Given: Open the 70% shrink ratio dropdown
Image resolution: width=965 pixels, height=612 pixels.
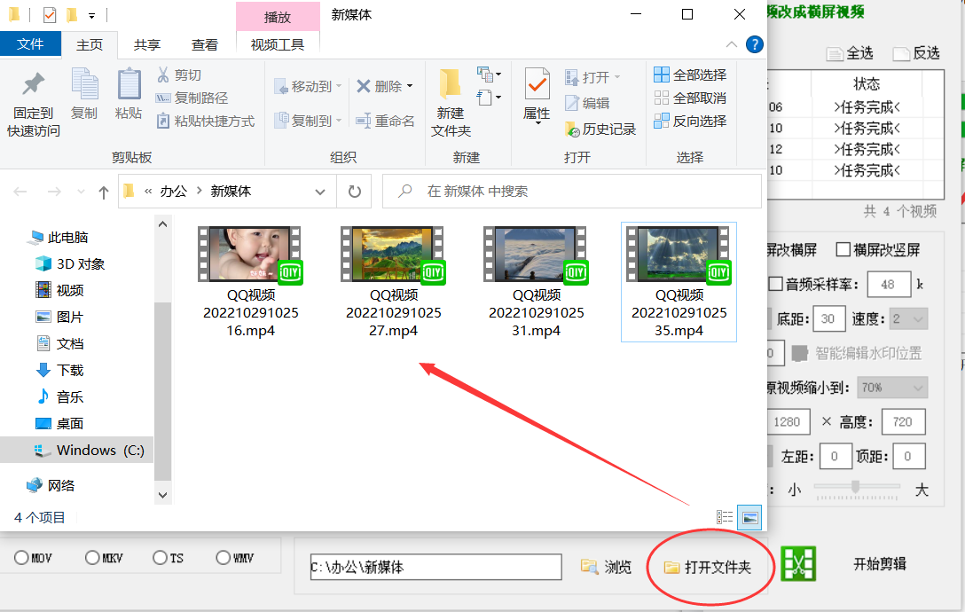Looking at the screenshot, I should tap(892, 388).
